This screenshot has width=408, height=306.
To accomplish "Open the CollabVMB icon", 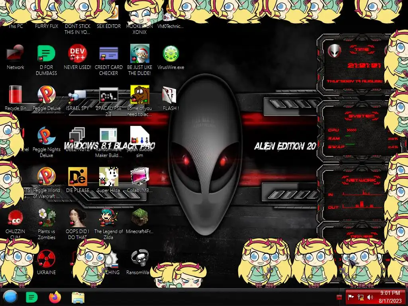I will [140, 180].
